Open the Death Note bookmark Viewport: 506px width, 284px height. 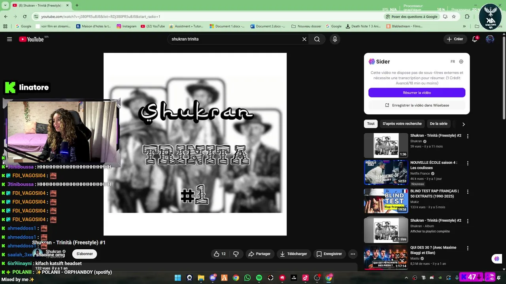(x=363, y=26)
